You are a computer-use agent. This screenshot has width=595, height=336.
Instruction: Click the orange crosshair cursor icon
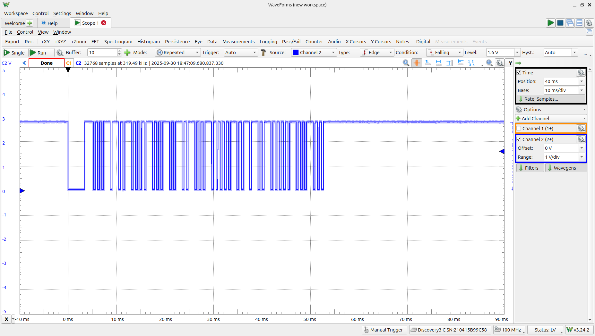tap(417, 63)
